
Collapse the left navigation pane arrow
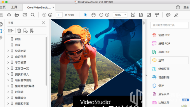click(50, 75)
